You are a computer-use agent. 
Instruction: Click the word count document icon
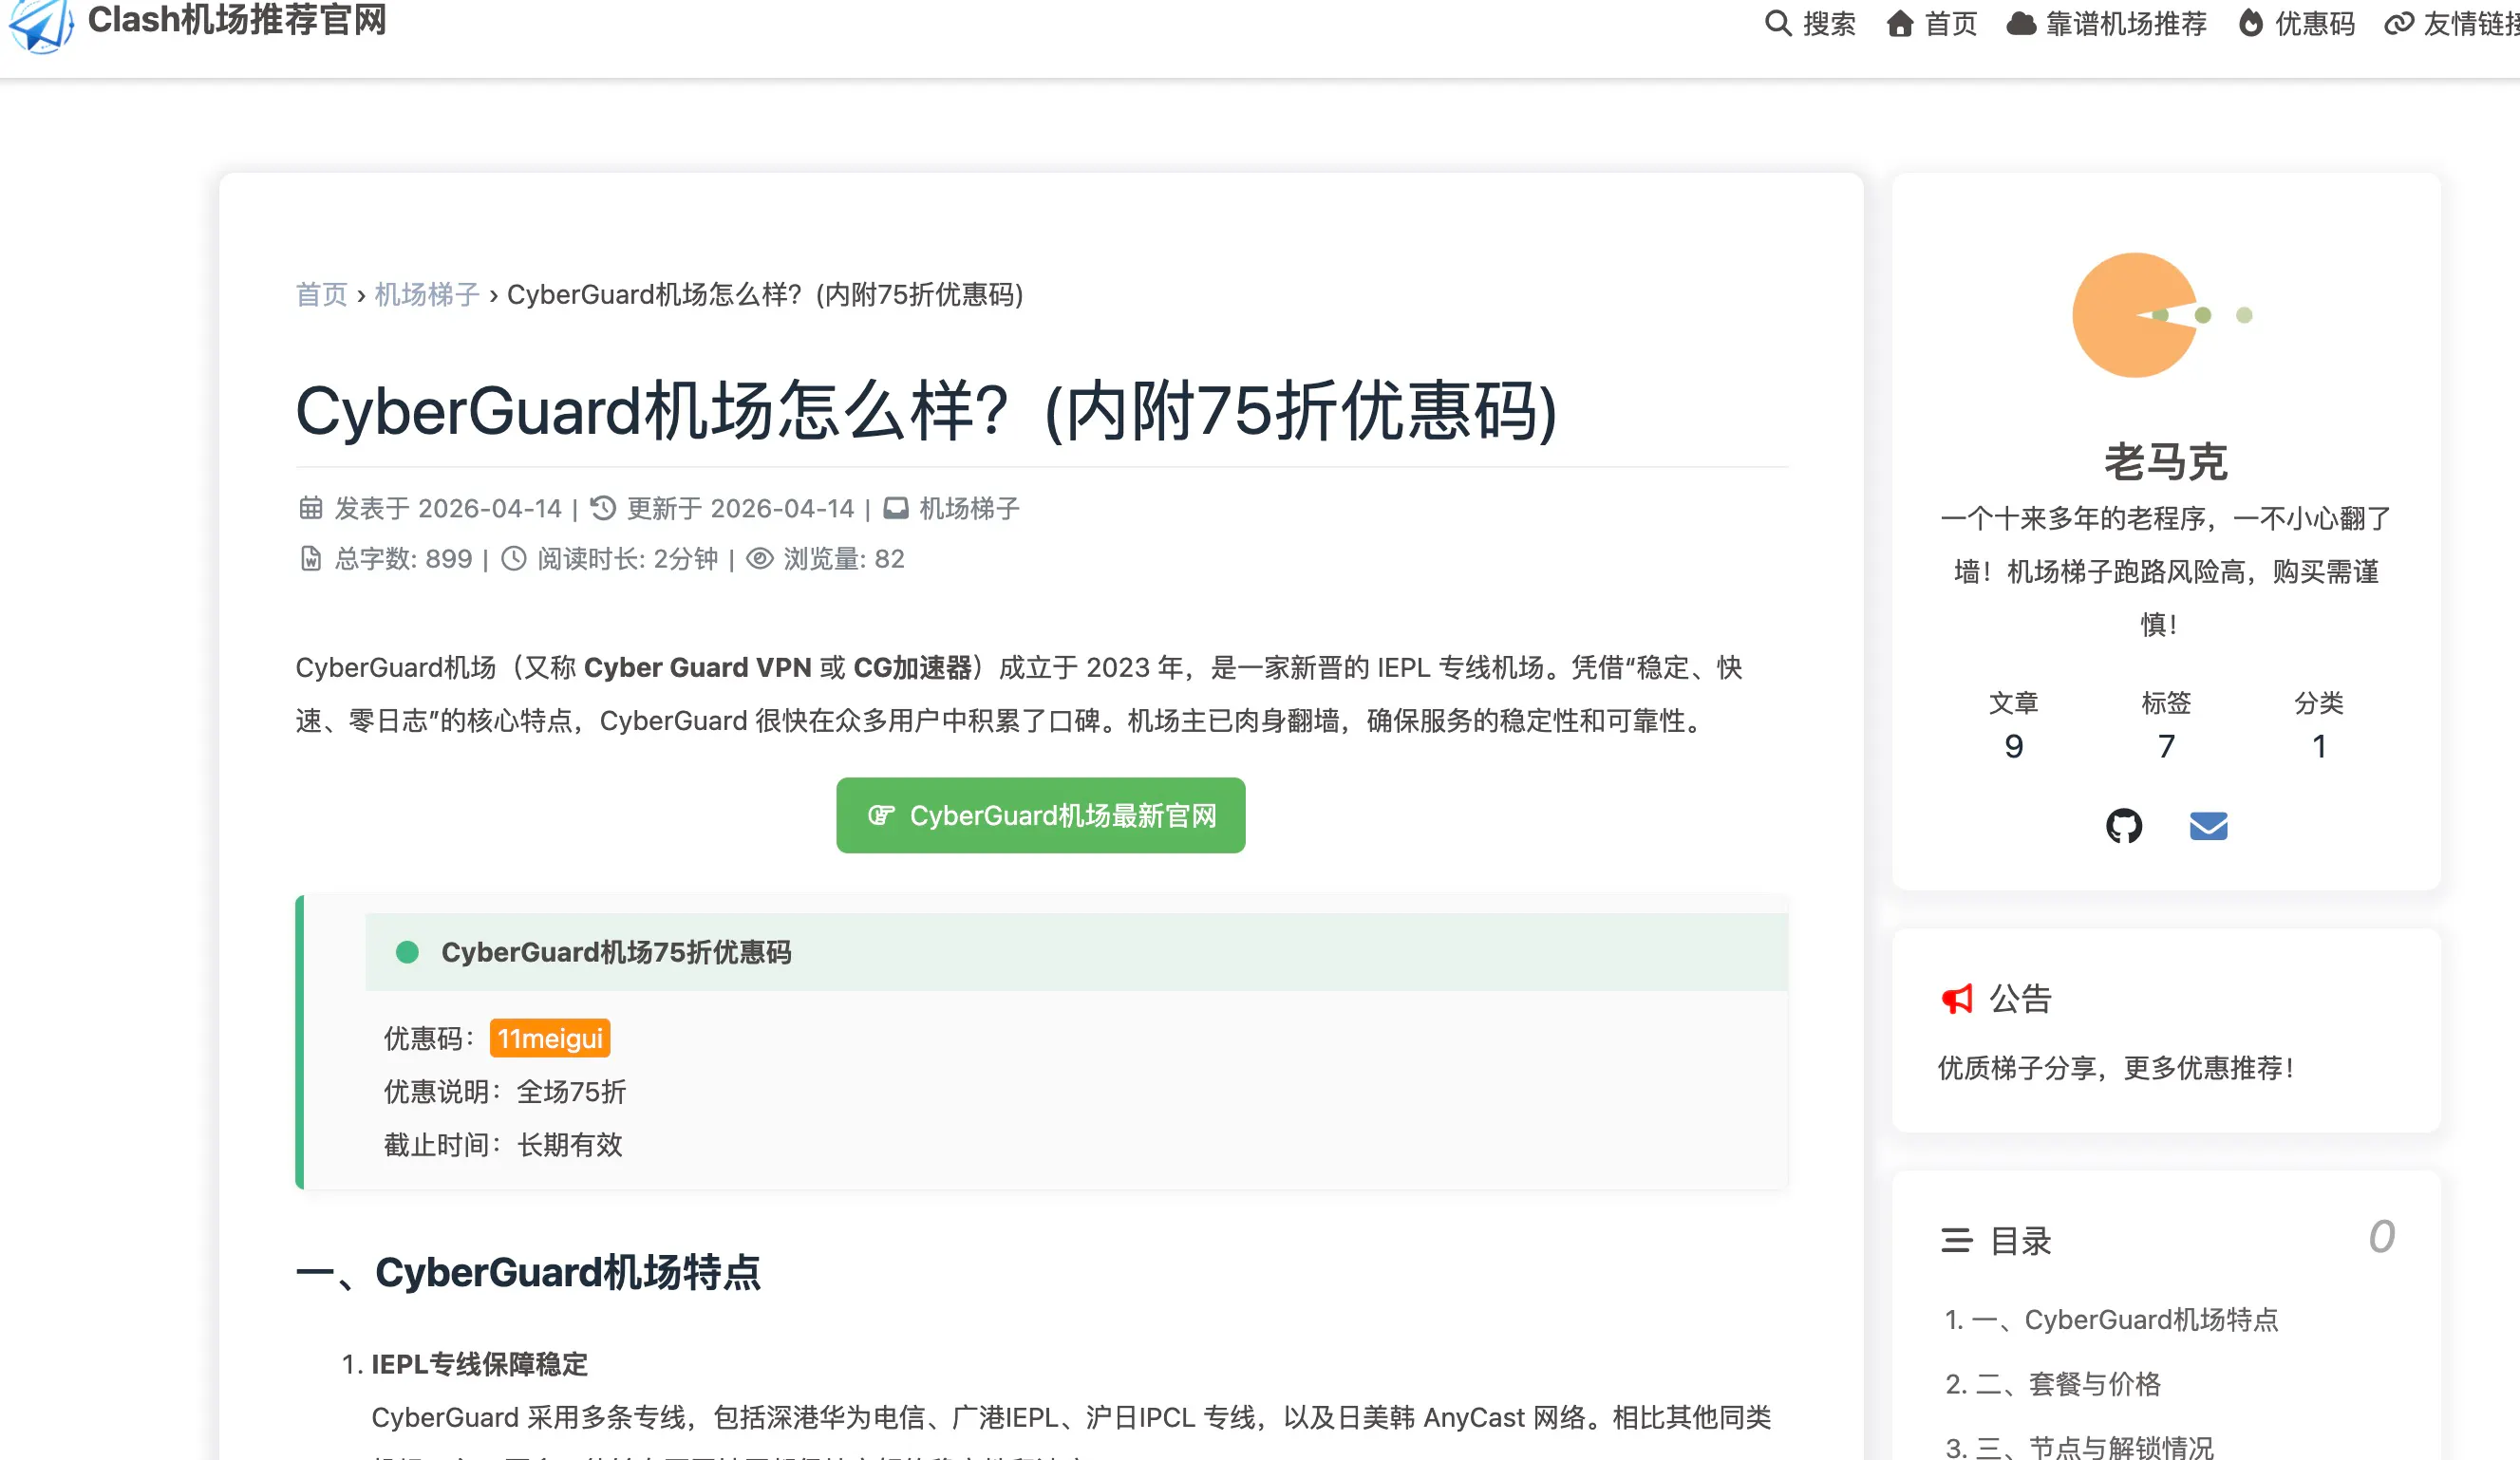310,558
